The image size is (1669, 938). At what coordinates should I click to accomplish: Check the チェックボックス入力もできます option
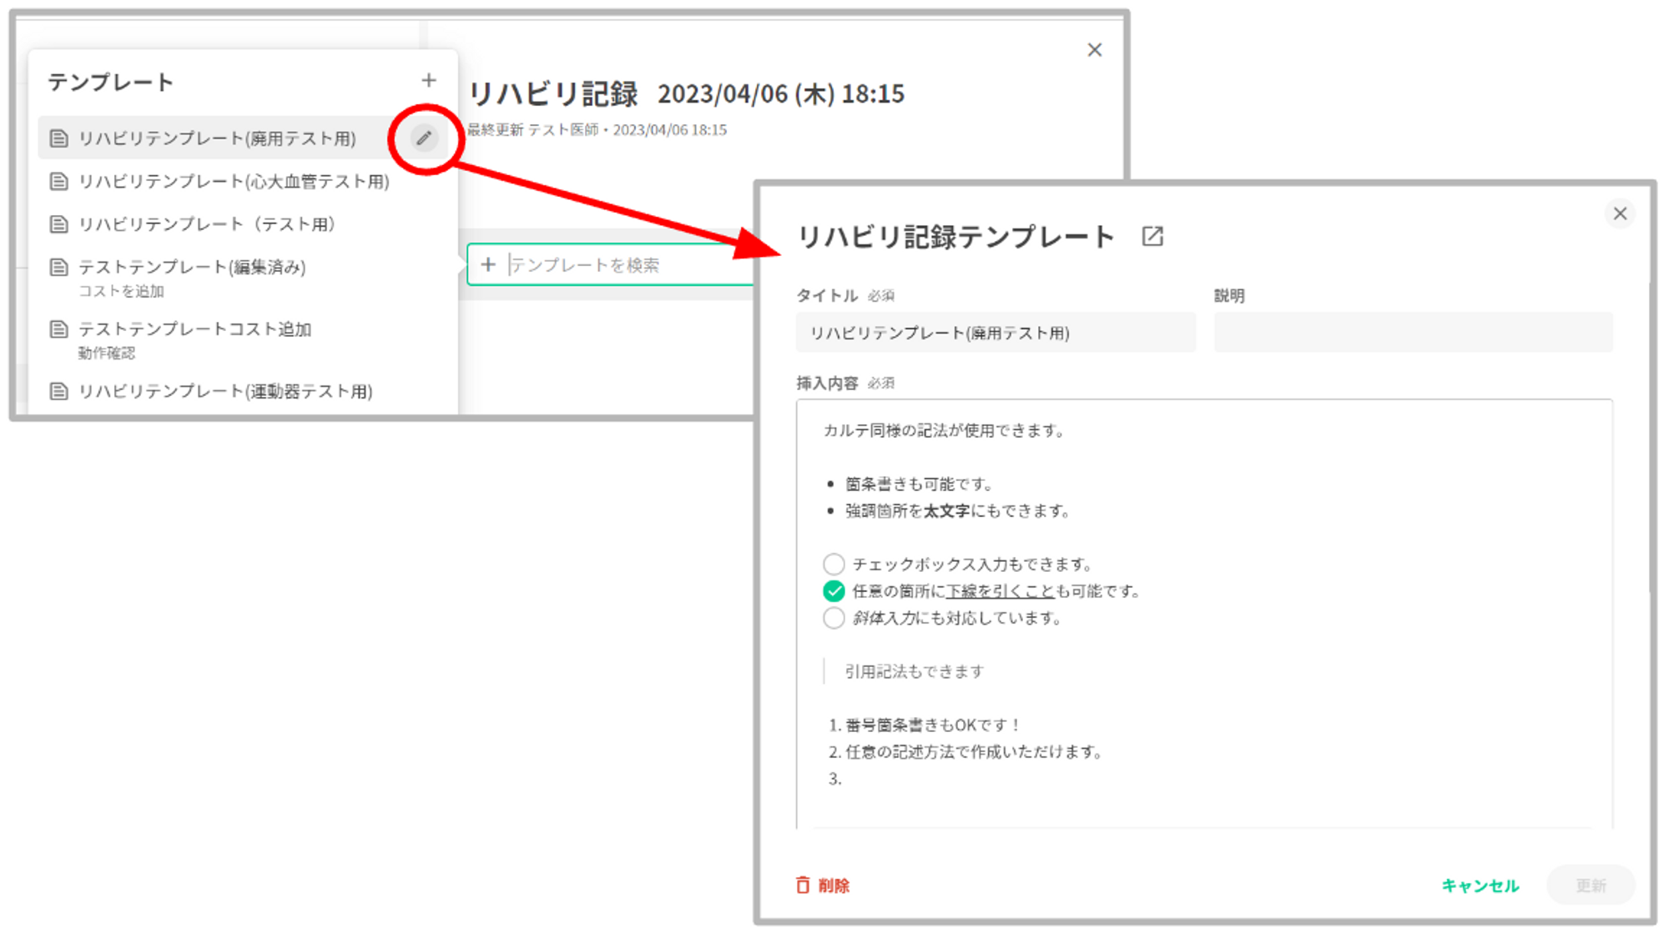(834, 564)
